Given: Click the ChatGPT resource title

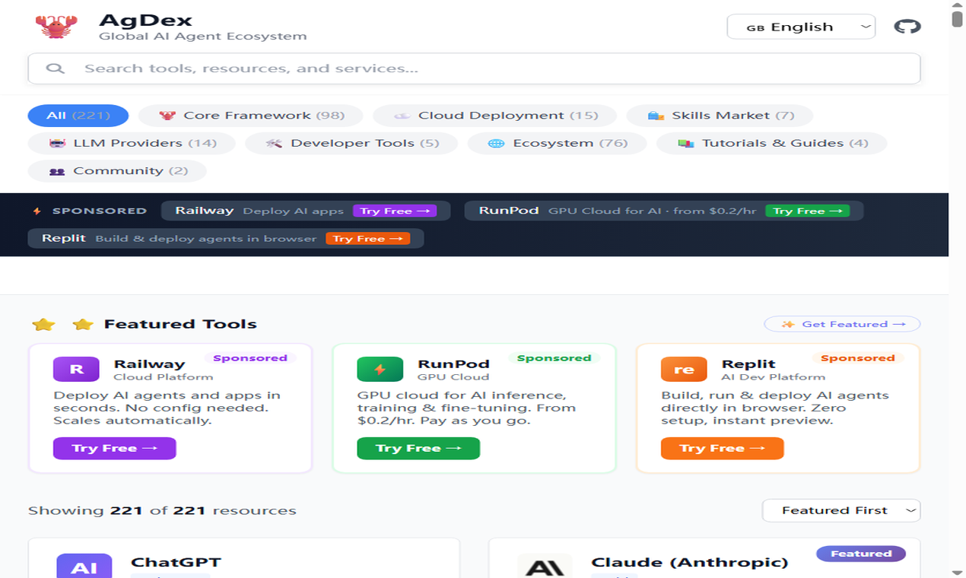Looking at the screenshot, I should coord(176,563).
